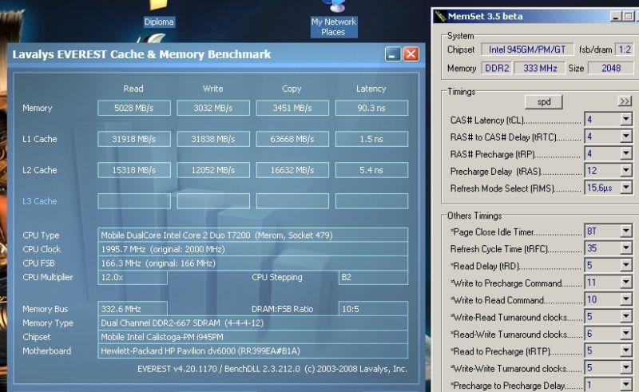Image resolution: width=639 pixels, height=392 pixels.
Task: Click the DRAM:FSB Ratio value 10:5
Action: point(373,309)
